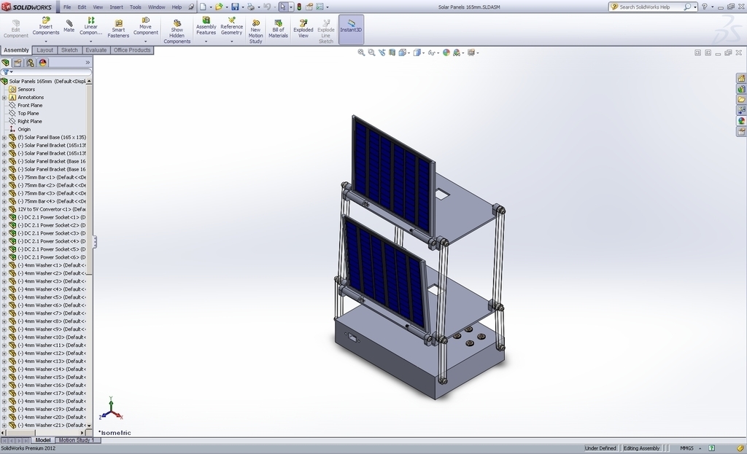This screenshot has width=747, height=454.
Task: Select Front Plane in the feature tree
Action: click(30, 105)
